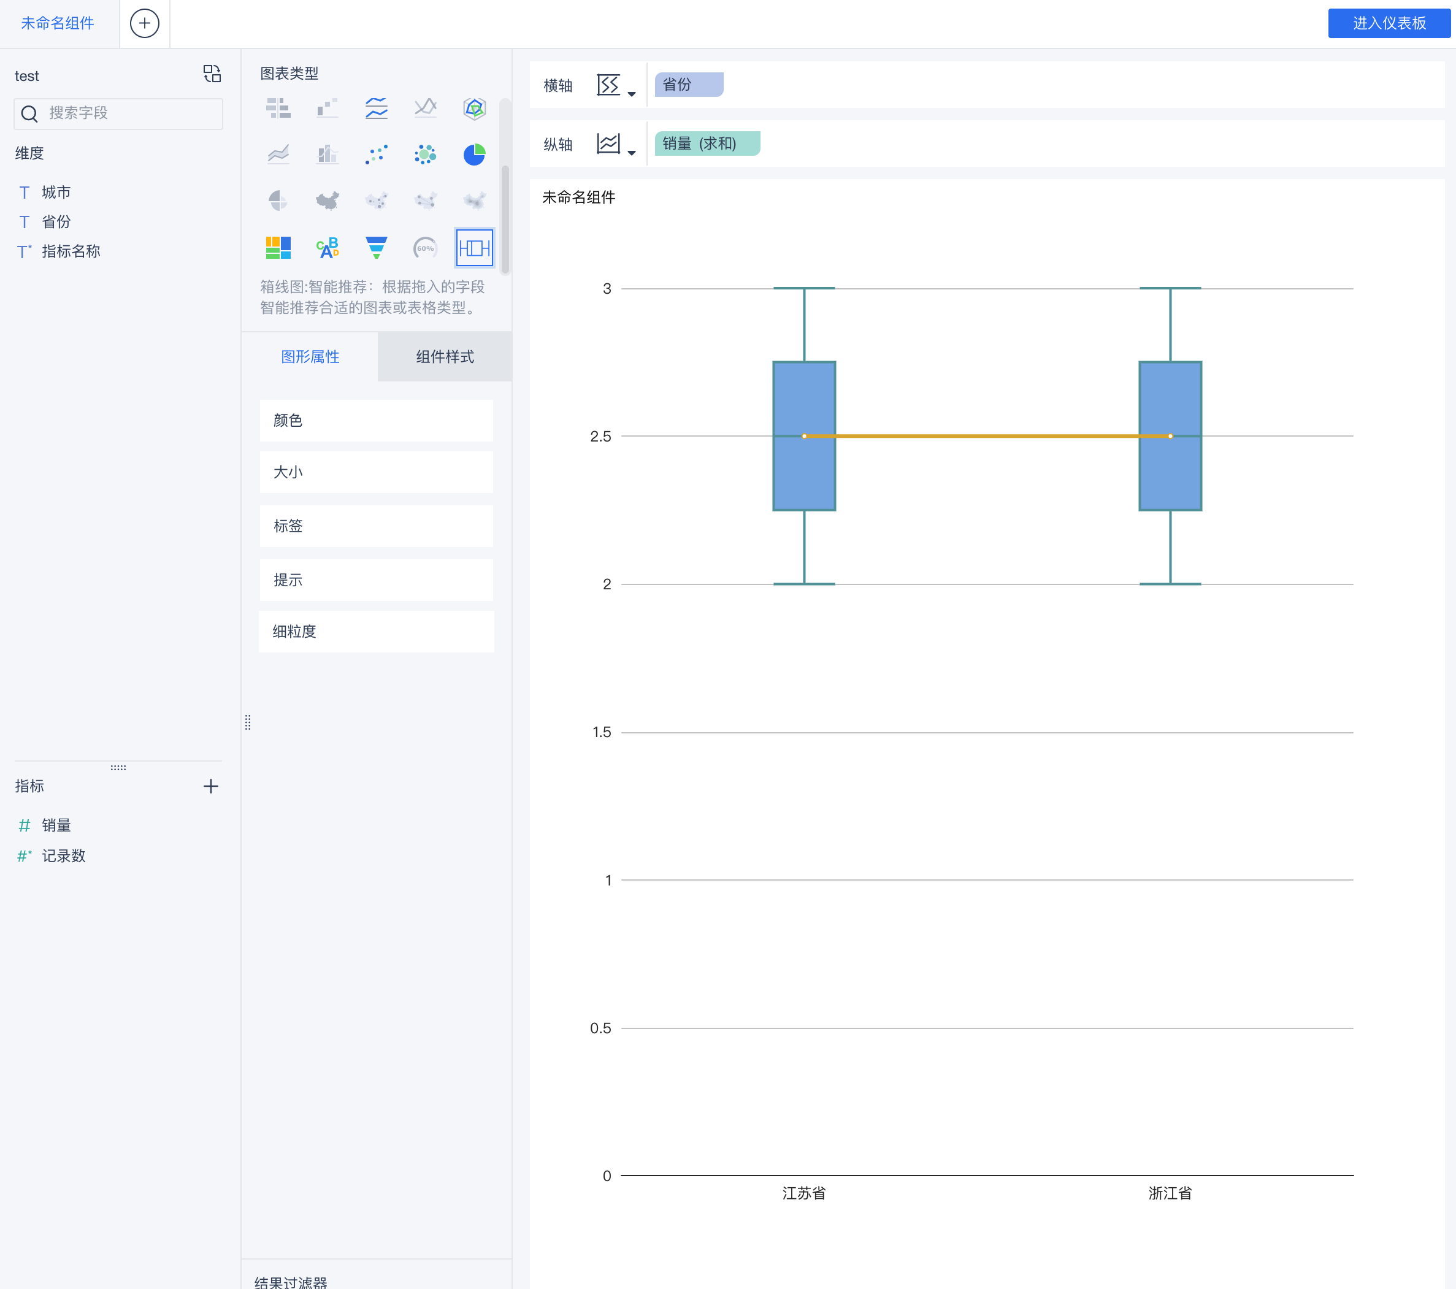Select the 指标名称 dimension field
The height and width of the screenshot is (1289, 1456).
pyautogui.click(x=71, y=251)
